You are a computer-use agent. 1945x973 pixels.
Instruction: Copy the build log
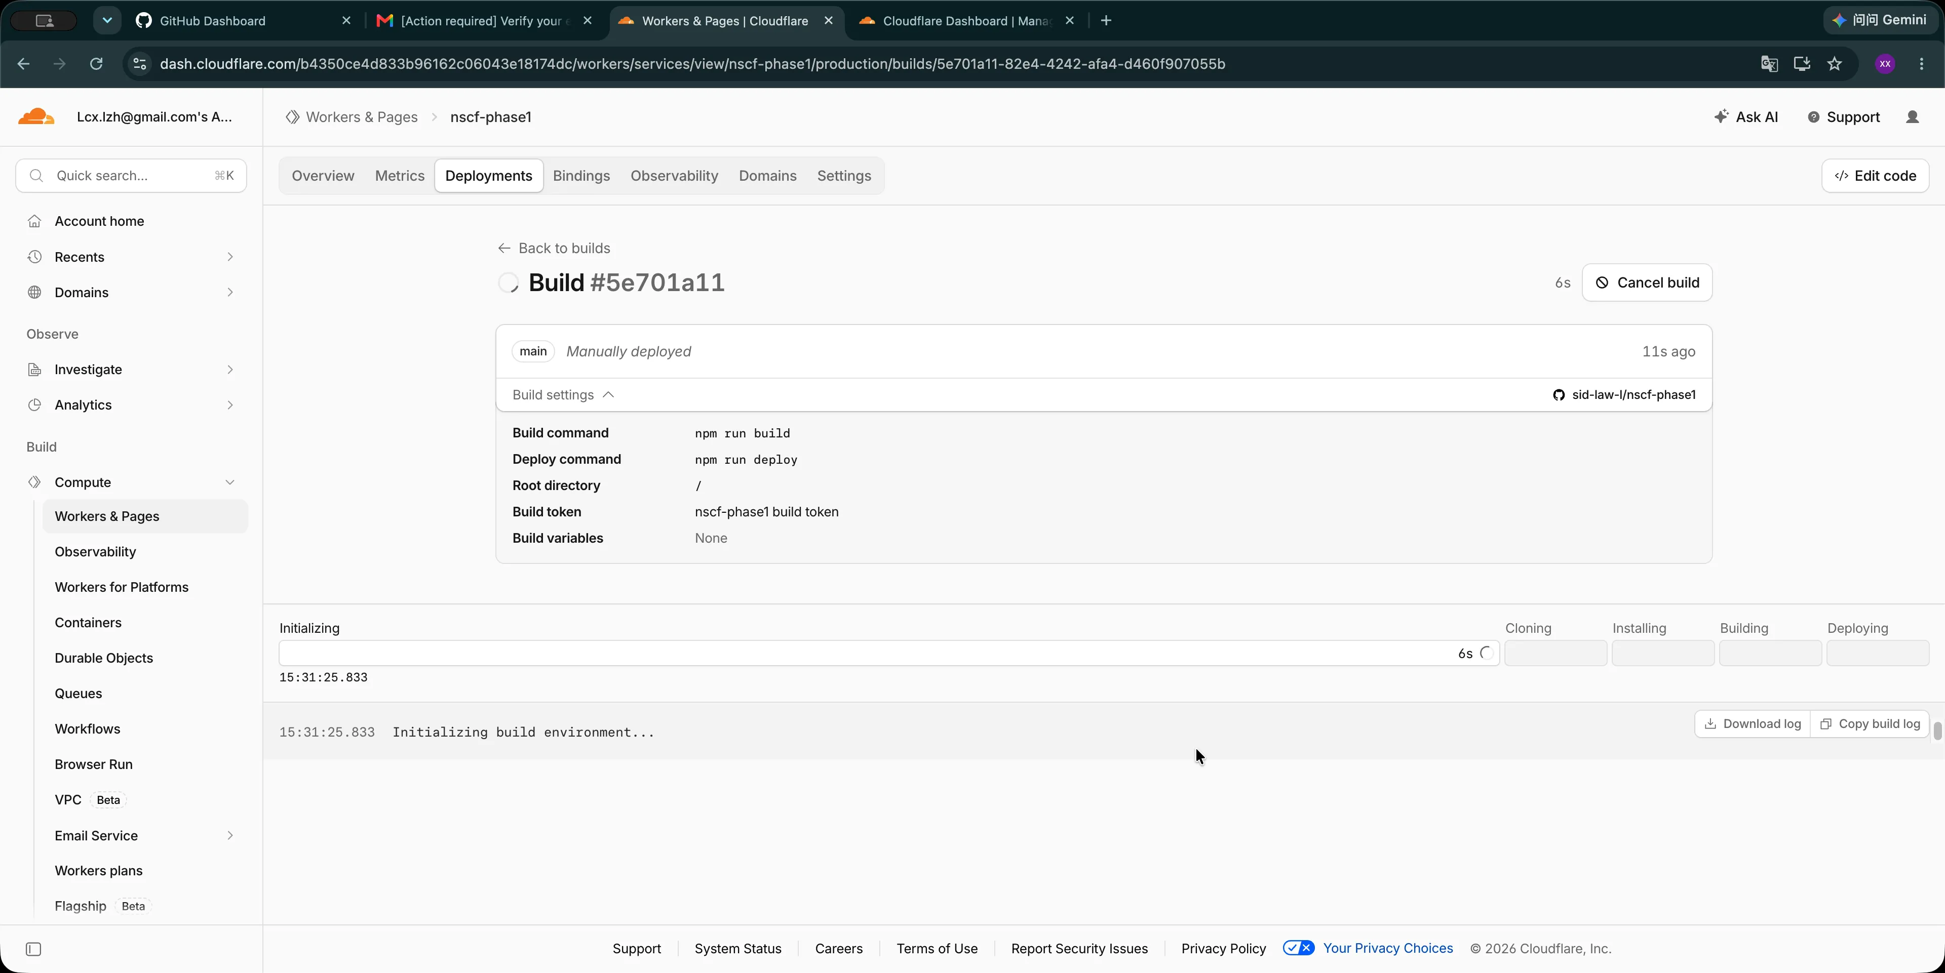[1870, 724]
